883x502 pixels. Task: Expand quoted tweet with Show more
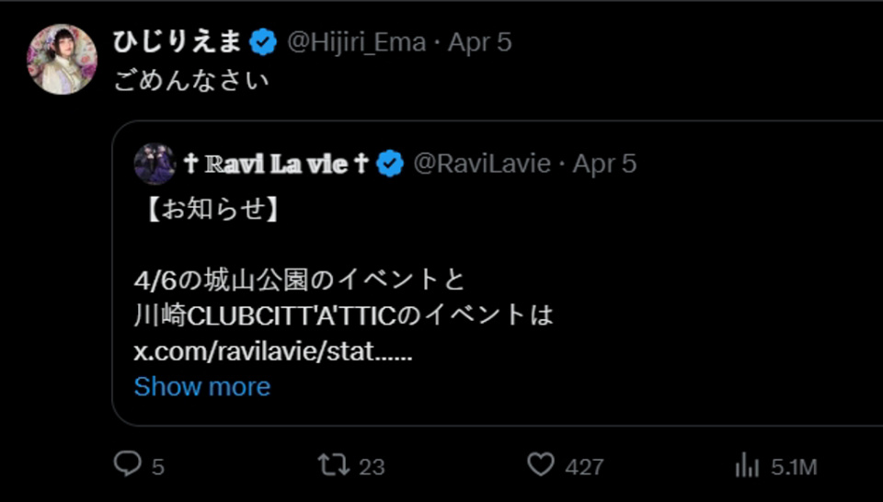pyautogui.click(x=202, y=386)
